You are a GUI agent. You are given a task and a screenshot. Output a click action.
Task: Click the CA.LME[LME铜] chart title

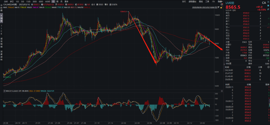point(10,4)
